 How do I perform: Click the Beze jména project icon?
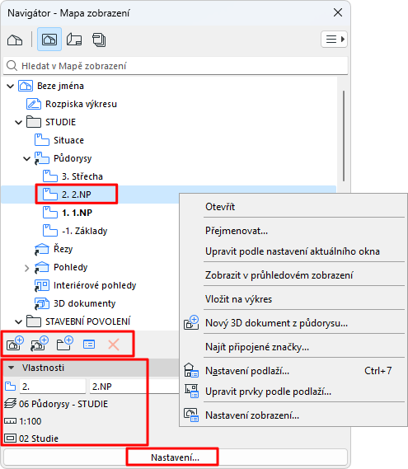26,86
